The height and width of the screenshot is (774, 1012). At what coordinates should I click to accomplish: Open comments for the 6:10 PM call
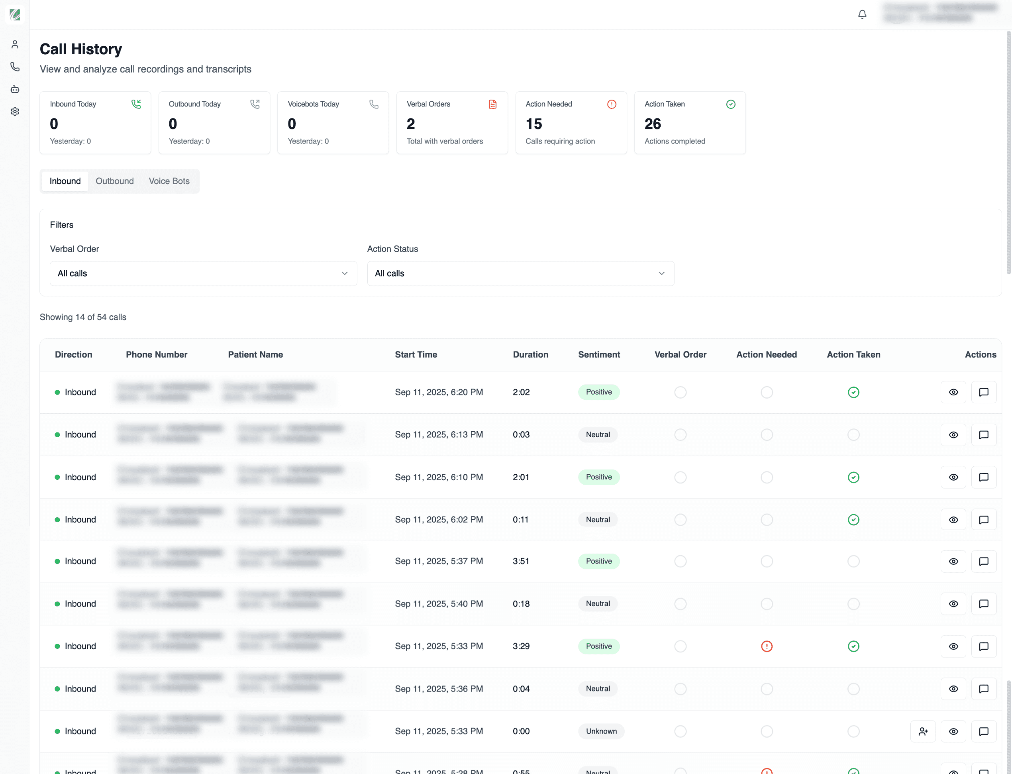(983, 477)
